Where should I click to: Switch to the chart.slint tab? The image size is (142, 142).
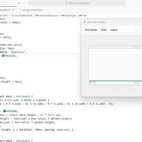point(8,10)
